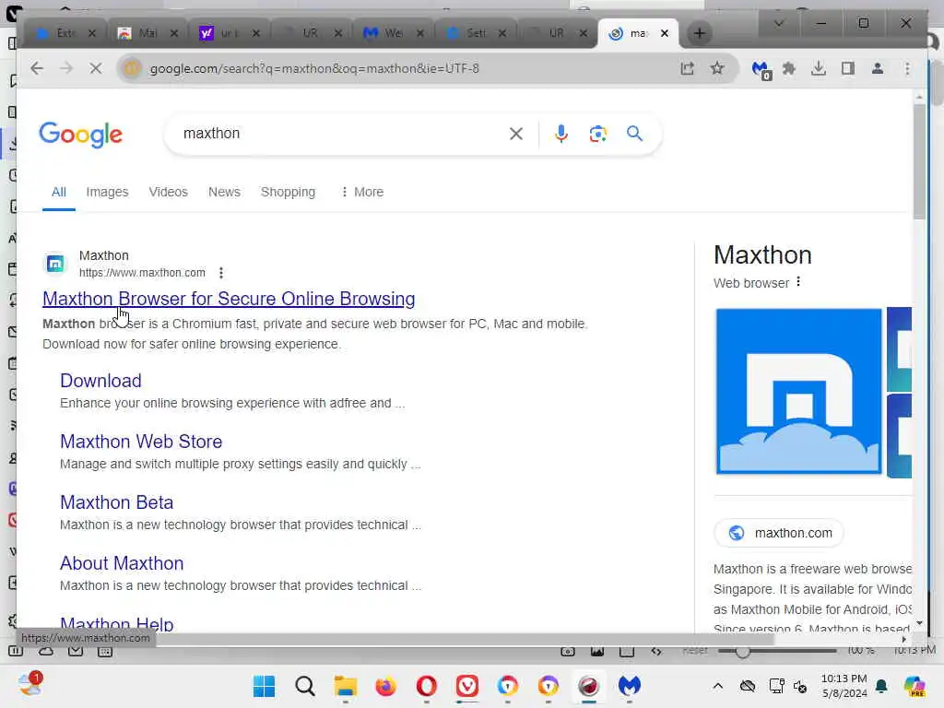Open the Maxthon Web Store sitelink

tap(141, 442)
